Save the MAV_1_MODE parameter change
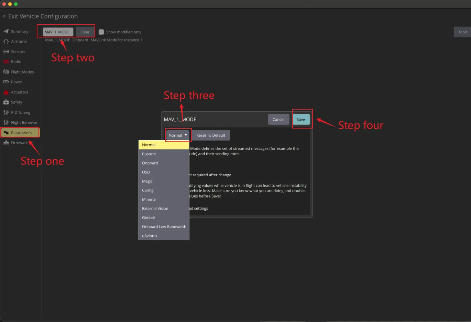 [301, 120]
